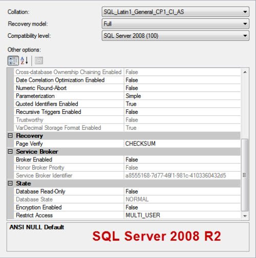This screenshot has width=256, height=258.
Task: Select the Page Verify CHECKSUM value
Action: [x=182, y=144]
